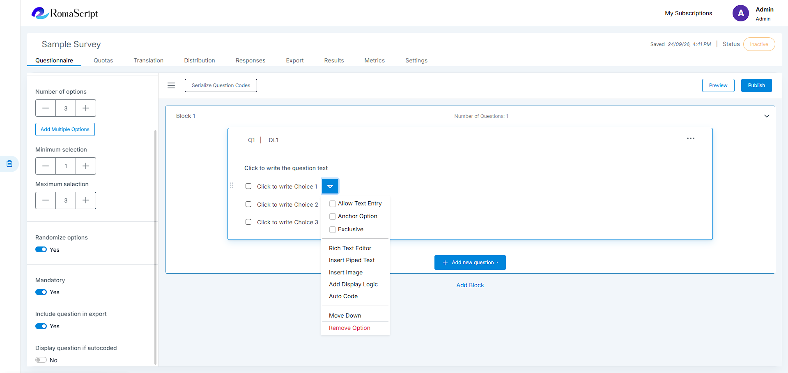Click the Q1 question label

tap(251, 140)
